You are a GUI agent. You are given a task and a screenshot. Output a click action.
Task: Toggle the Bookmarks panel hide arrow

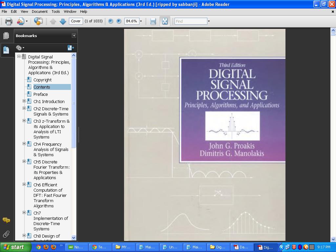pos(74,36)
